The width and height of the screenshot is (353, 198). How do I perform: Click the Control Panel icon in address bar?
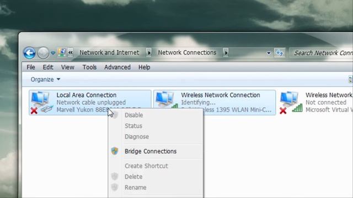(62, 53)
